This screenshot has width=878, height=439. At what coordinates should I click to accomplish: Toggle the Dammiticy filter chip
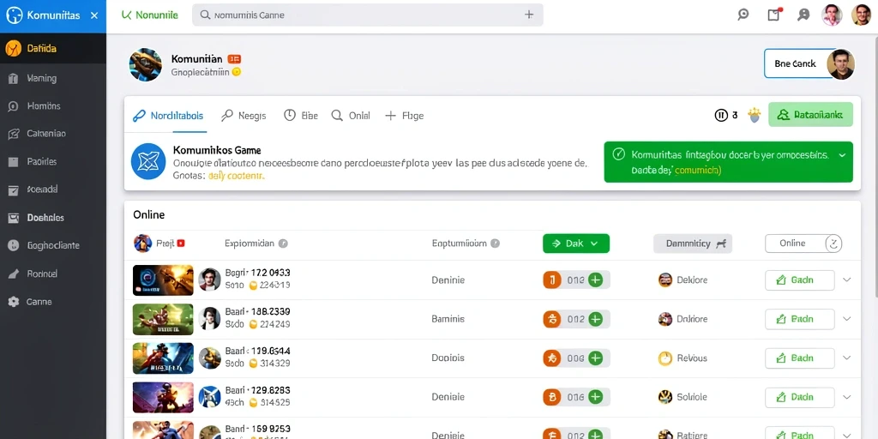[693, 244]
